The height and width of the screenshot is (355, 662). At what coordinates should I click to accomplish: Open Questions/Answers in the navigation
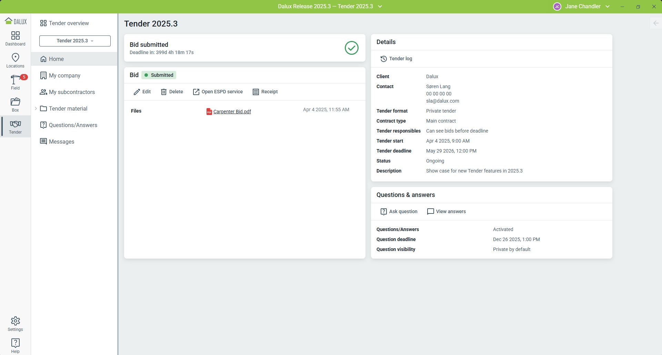73,125
